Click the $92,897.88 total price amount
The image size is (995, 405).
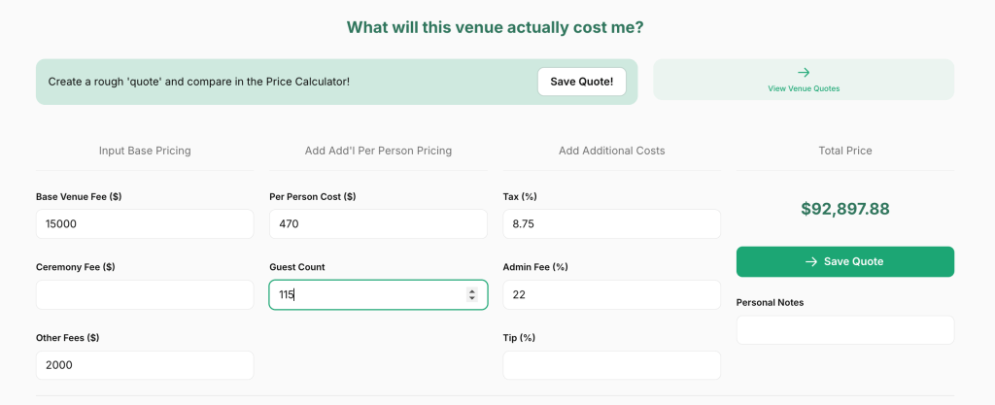coord(844,209)
